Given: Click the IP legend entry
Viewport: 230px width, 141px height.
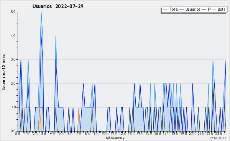Looking at the screenshot, I should pos(206,9).
